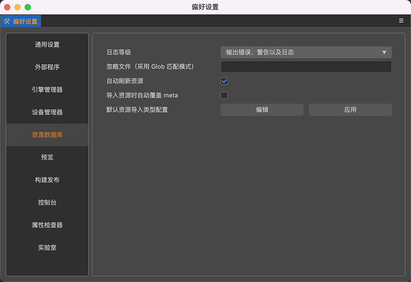Open 外部程序 settings page
The width and height of the screenshot is (411, 282).
(47, 67)
